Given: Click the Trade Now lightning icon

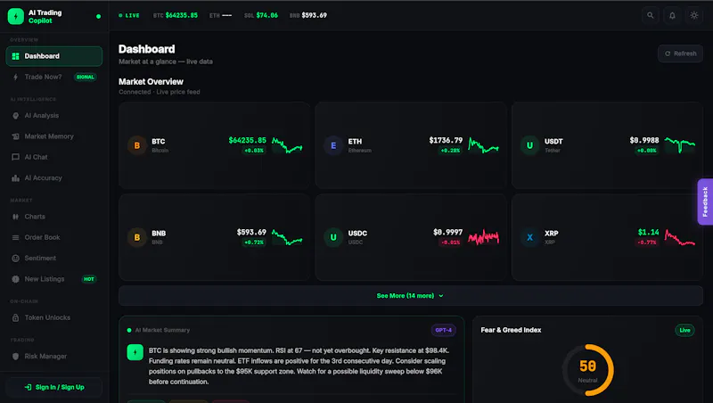Looking at the screenshot, I should pos(15,77).
